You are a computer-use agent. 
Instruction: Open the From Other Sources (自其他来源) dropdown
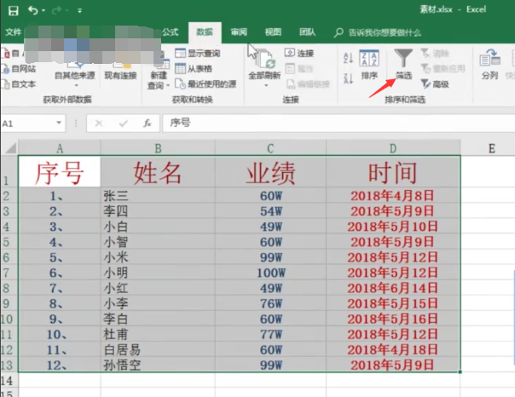77,75
